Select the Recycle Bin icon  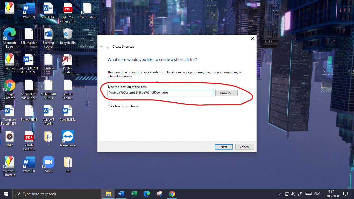[68, 36]
